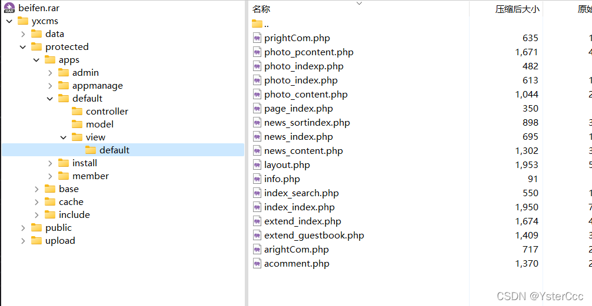This screenshot has width=592, height=306.
Task: Click the PHP icon of prightCom.php
Action: click(x=257, y=38)
